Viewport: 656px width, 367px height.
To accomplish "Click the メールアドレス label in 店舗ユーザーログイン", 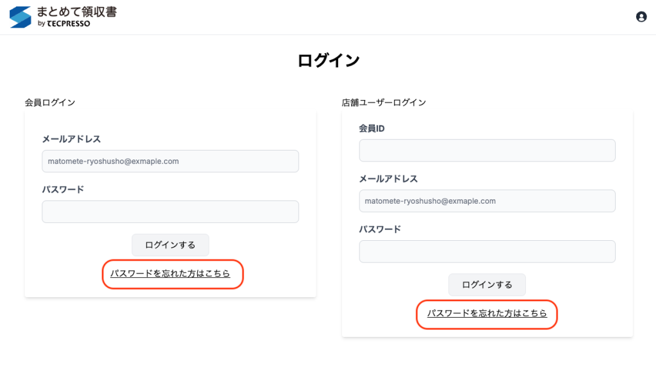I will 388,179.
